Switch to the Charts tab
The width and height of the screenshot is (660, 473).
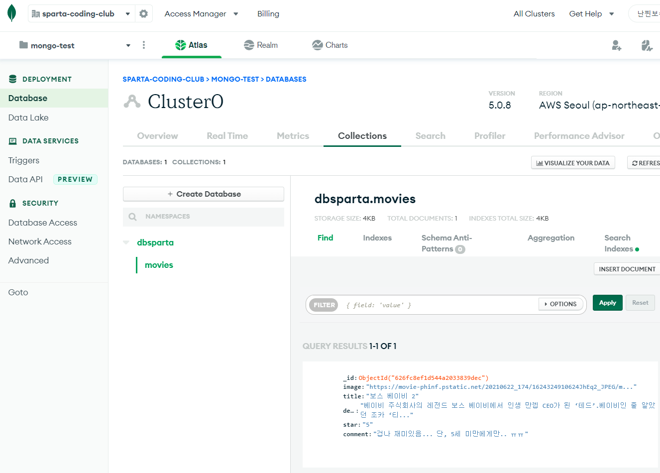tap(330, 45)
